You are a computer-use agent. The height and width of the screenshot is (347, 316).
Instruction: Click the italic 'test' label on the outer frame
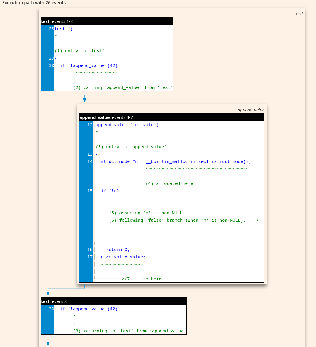[x=299, y=14]
